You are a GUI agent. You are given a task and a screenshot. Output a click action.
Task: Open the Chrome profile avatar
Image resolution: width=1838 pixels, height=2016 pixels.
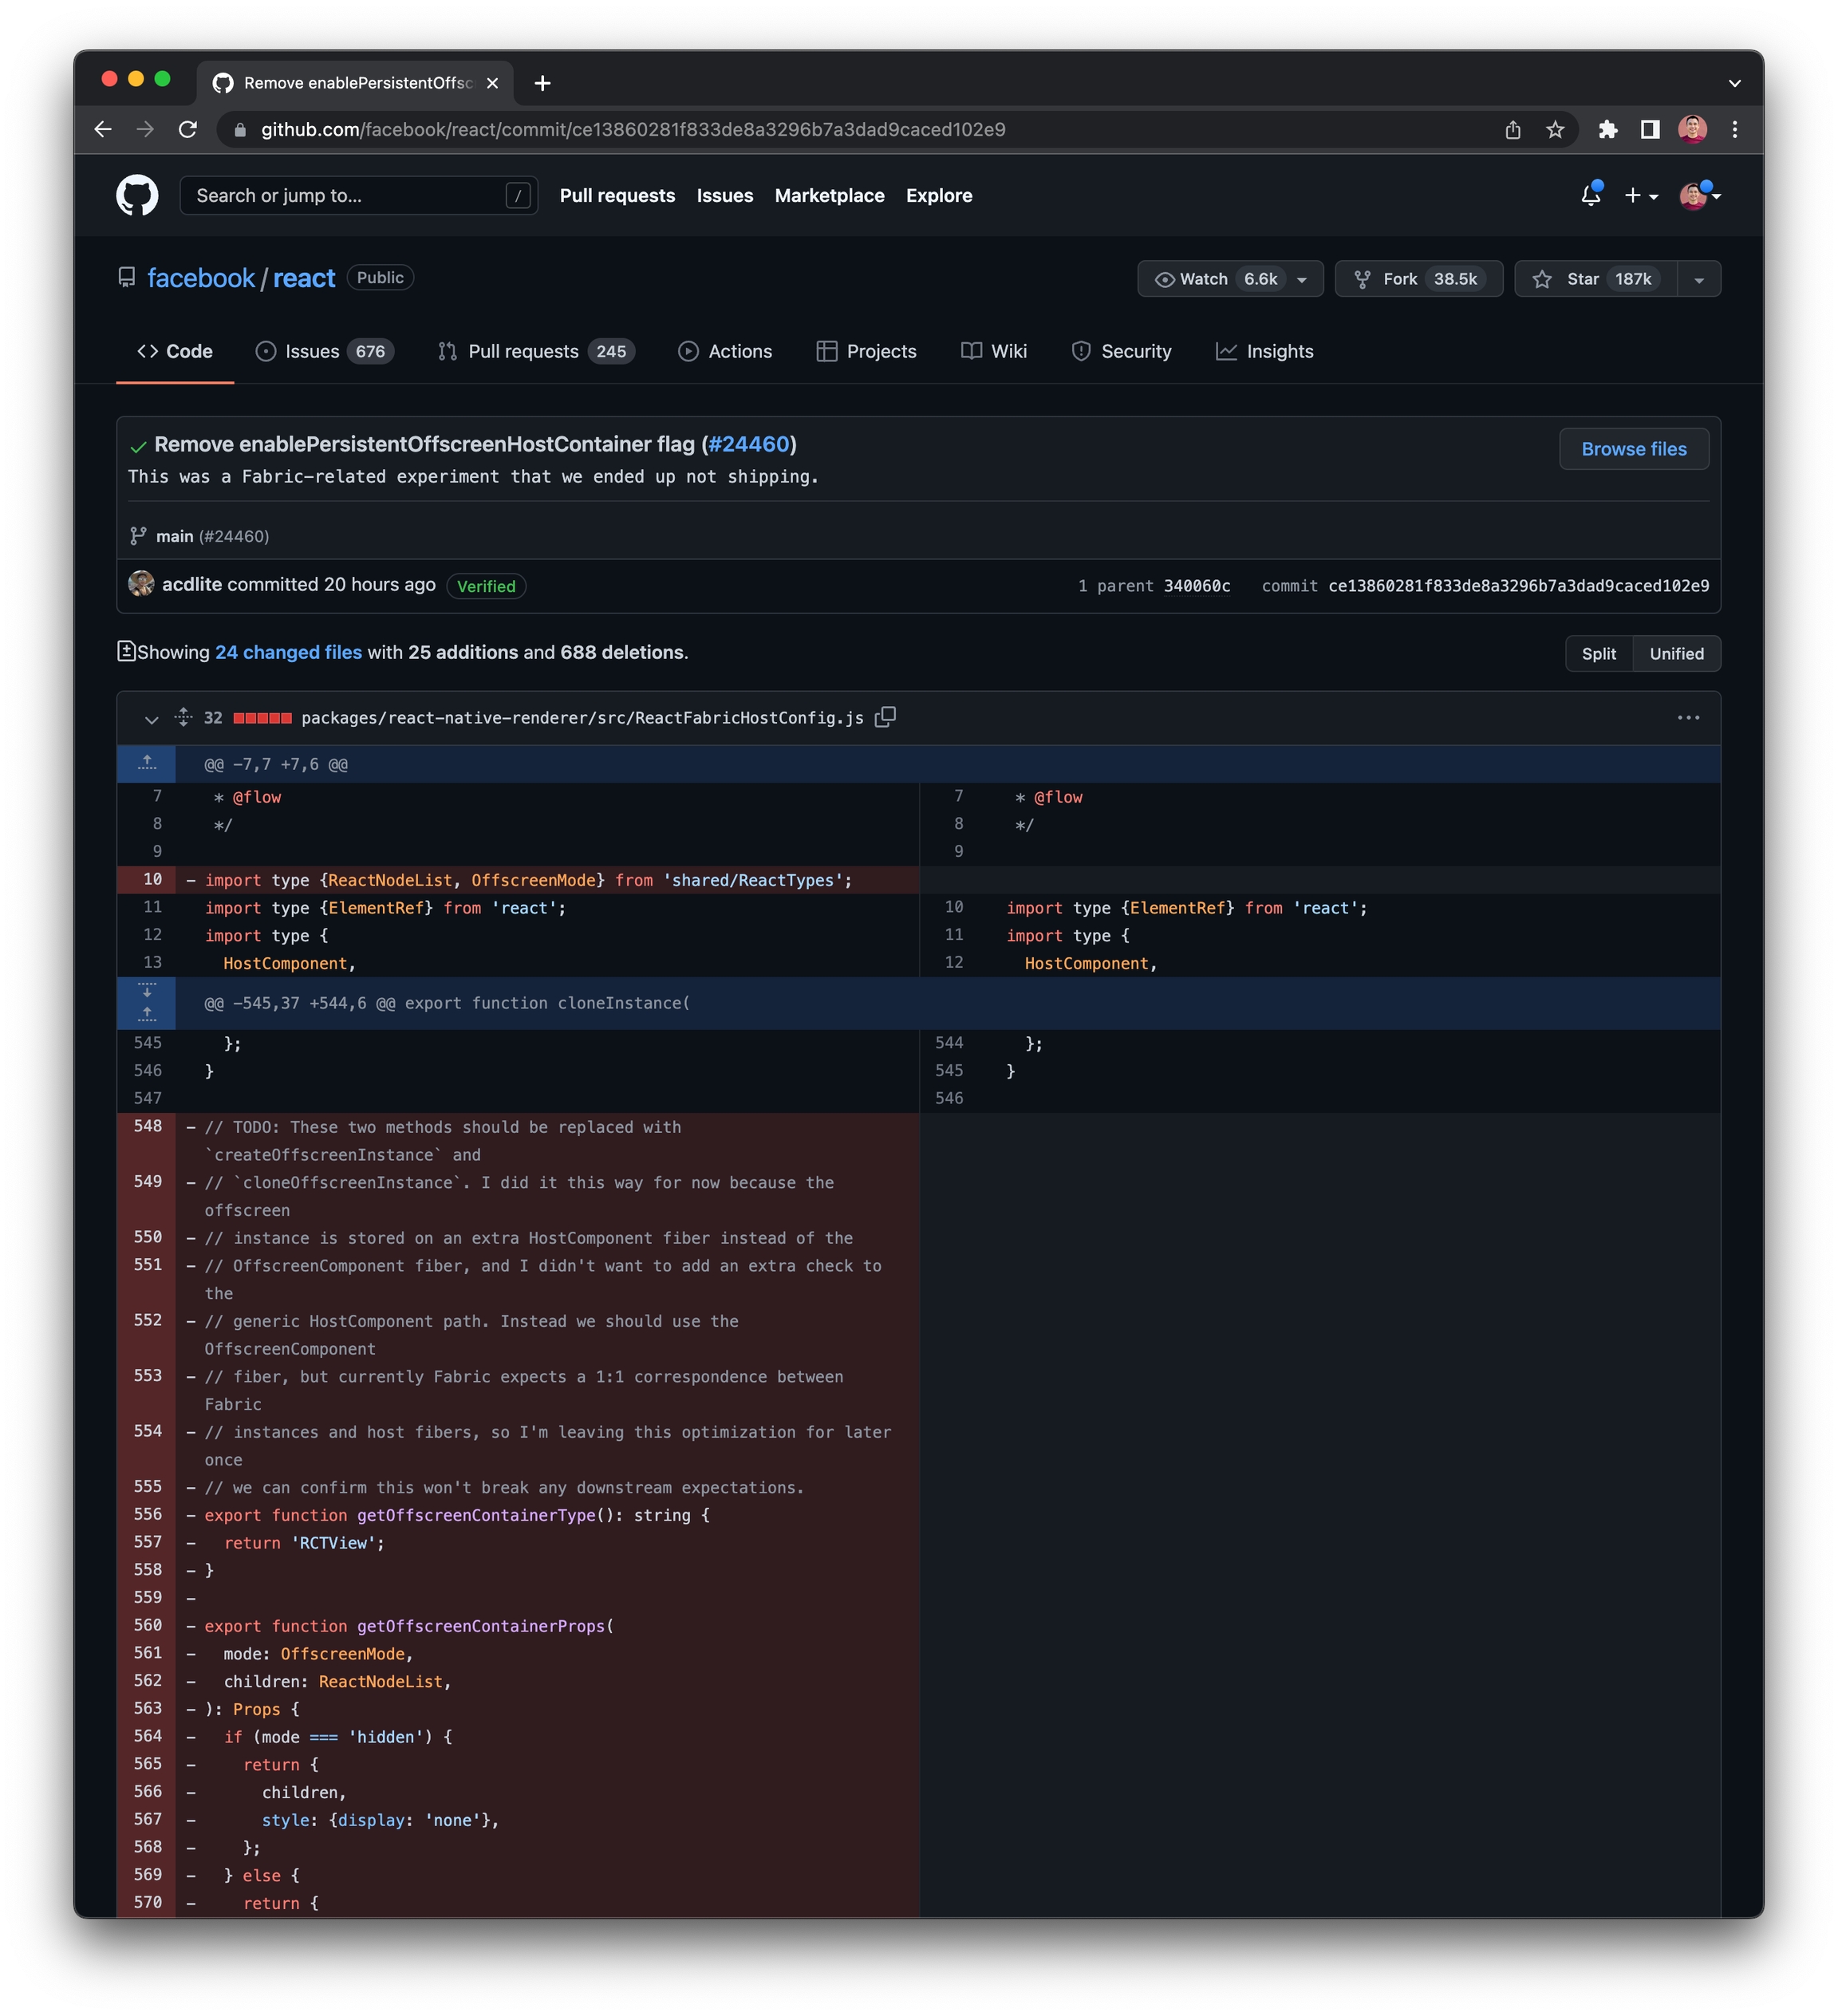[1692, 129]
